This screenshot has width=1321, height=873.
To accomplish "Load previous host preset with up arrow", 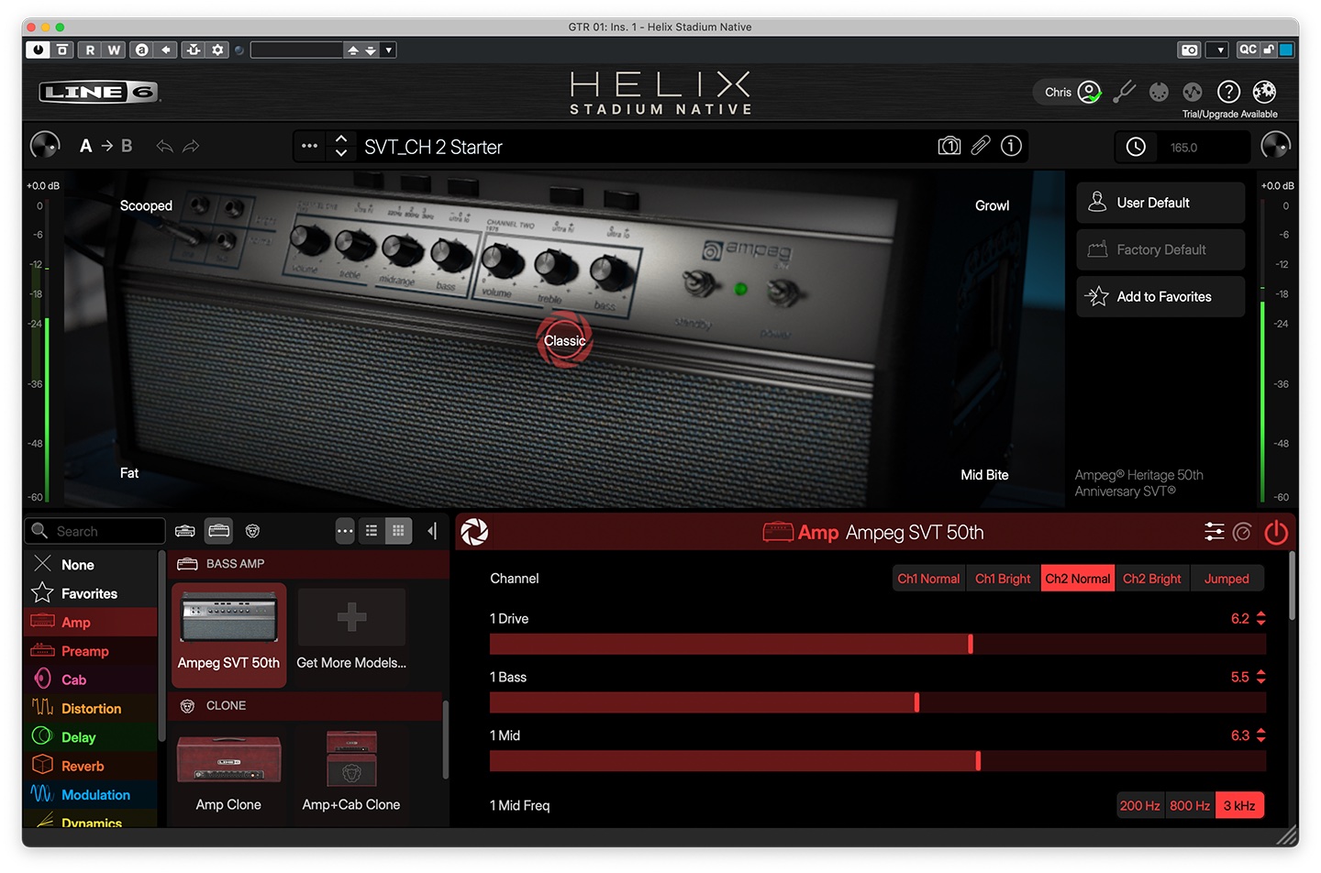I will coord(353,50).
